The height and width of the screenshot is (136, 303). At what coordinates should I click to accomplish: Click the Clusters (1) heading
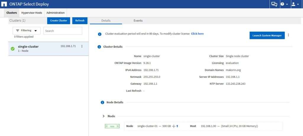tap(17, 20)
